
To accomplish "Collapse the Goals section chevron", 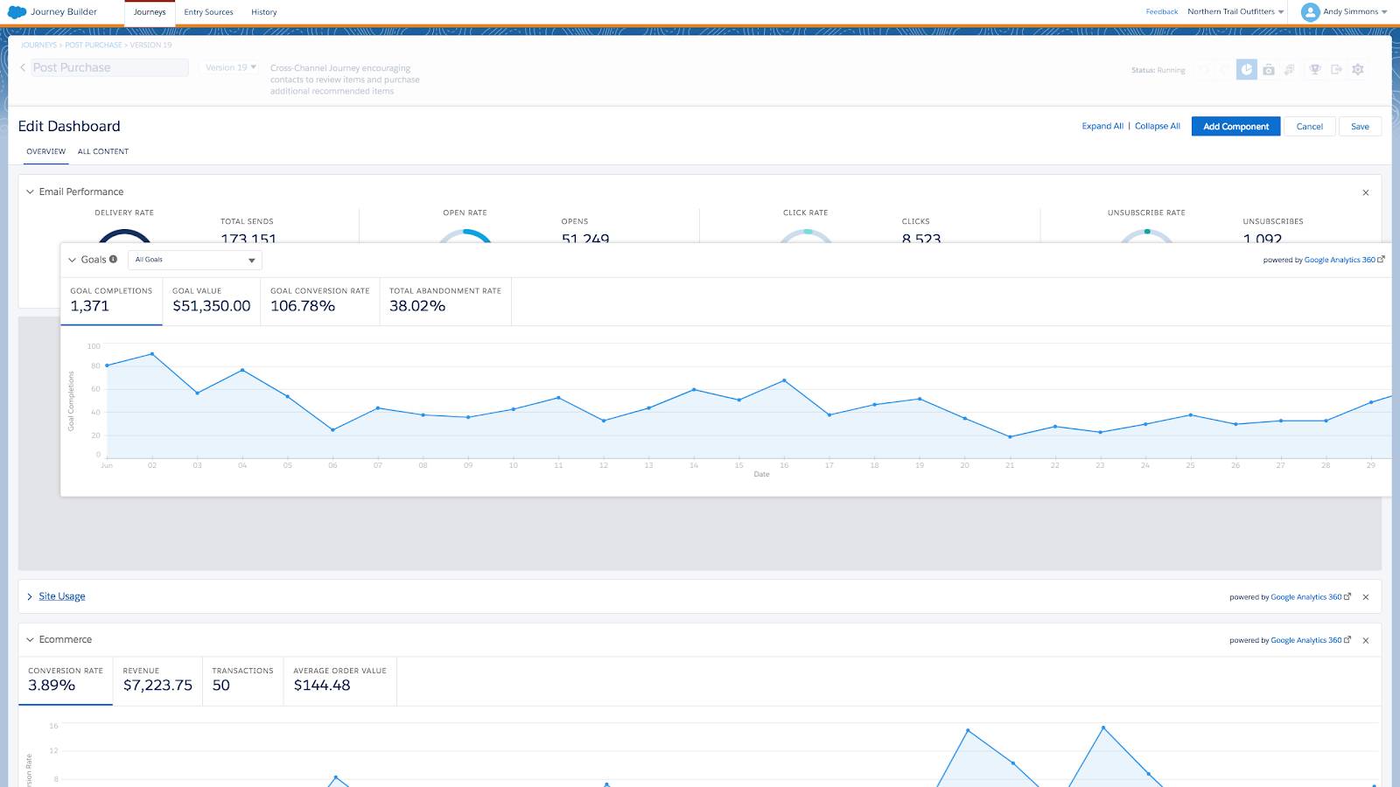I will (73, 260).
